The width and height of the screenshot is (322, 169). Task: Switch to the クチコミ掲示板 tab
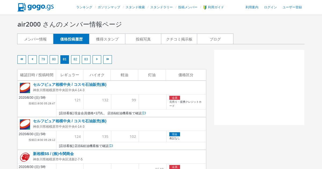[179, 39]
